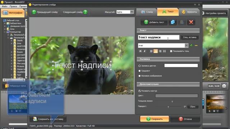The image size is (230, 129).
Task: Click the Отмена button
Action: point(185,119)
